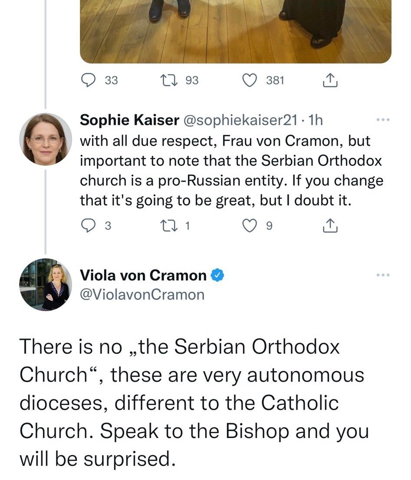The height and width of the screenshot is (480, 411).
Task: Open Sophie Kaiser's tweet text about Serbian Orthodox church
Action: pos(231,171)
